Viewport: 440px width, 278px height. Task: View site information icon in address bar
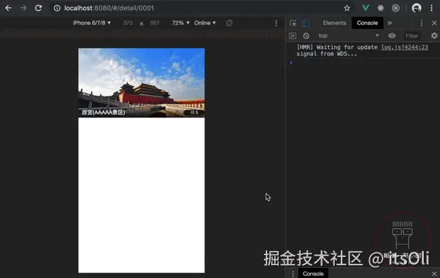57,8
